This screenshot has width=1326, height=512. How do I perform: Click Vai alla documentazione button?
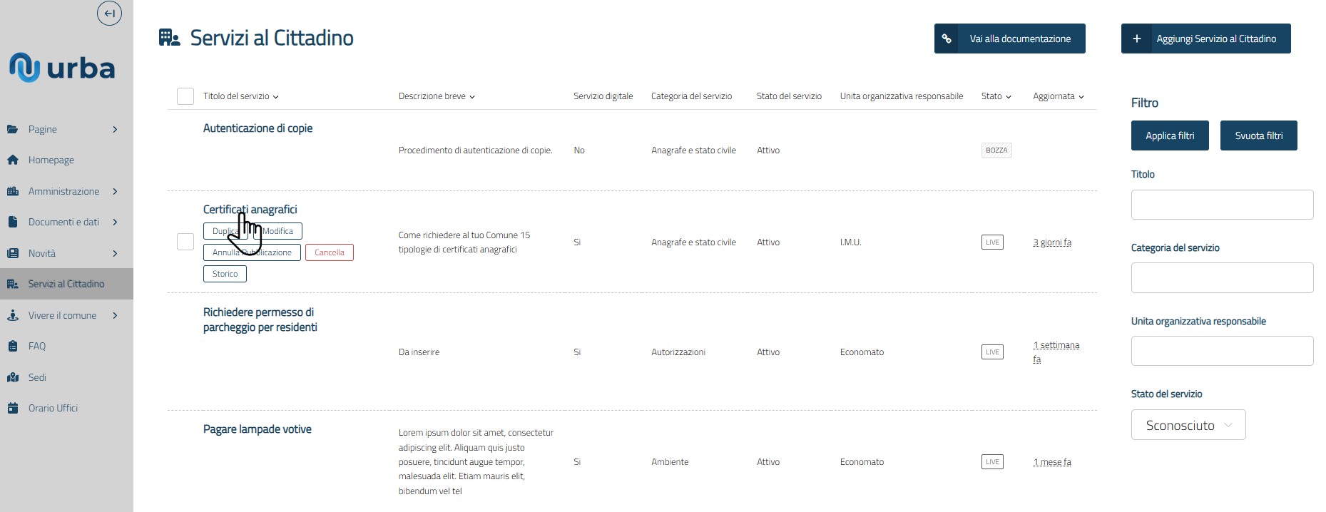click(1009, 39)
